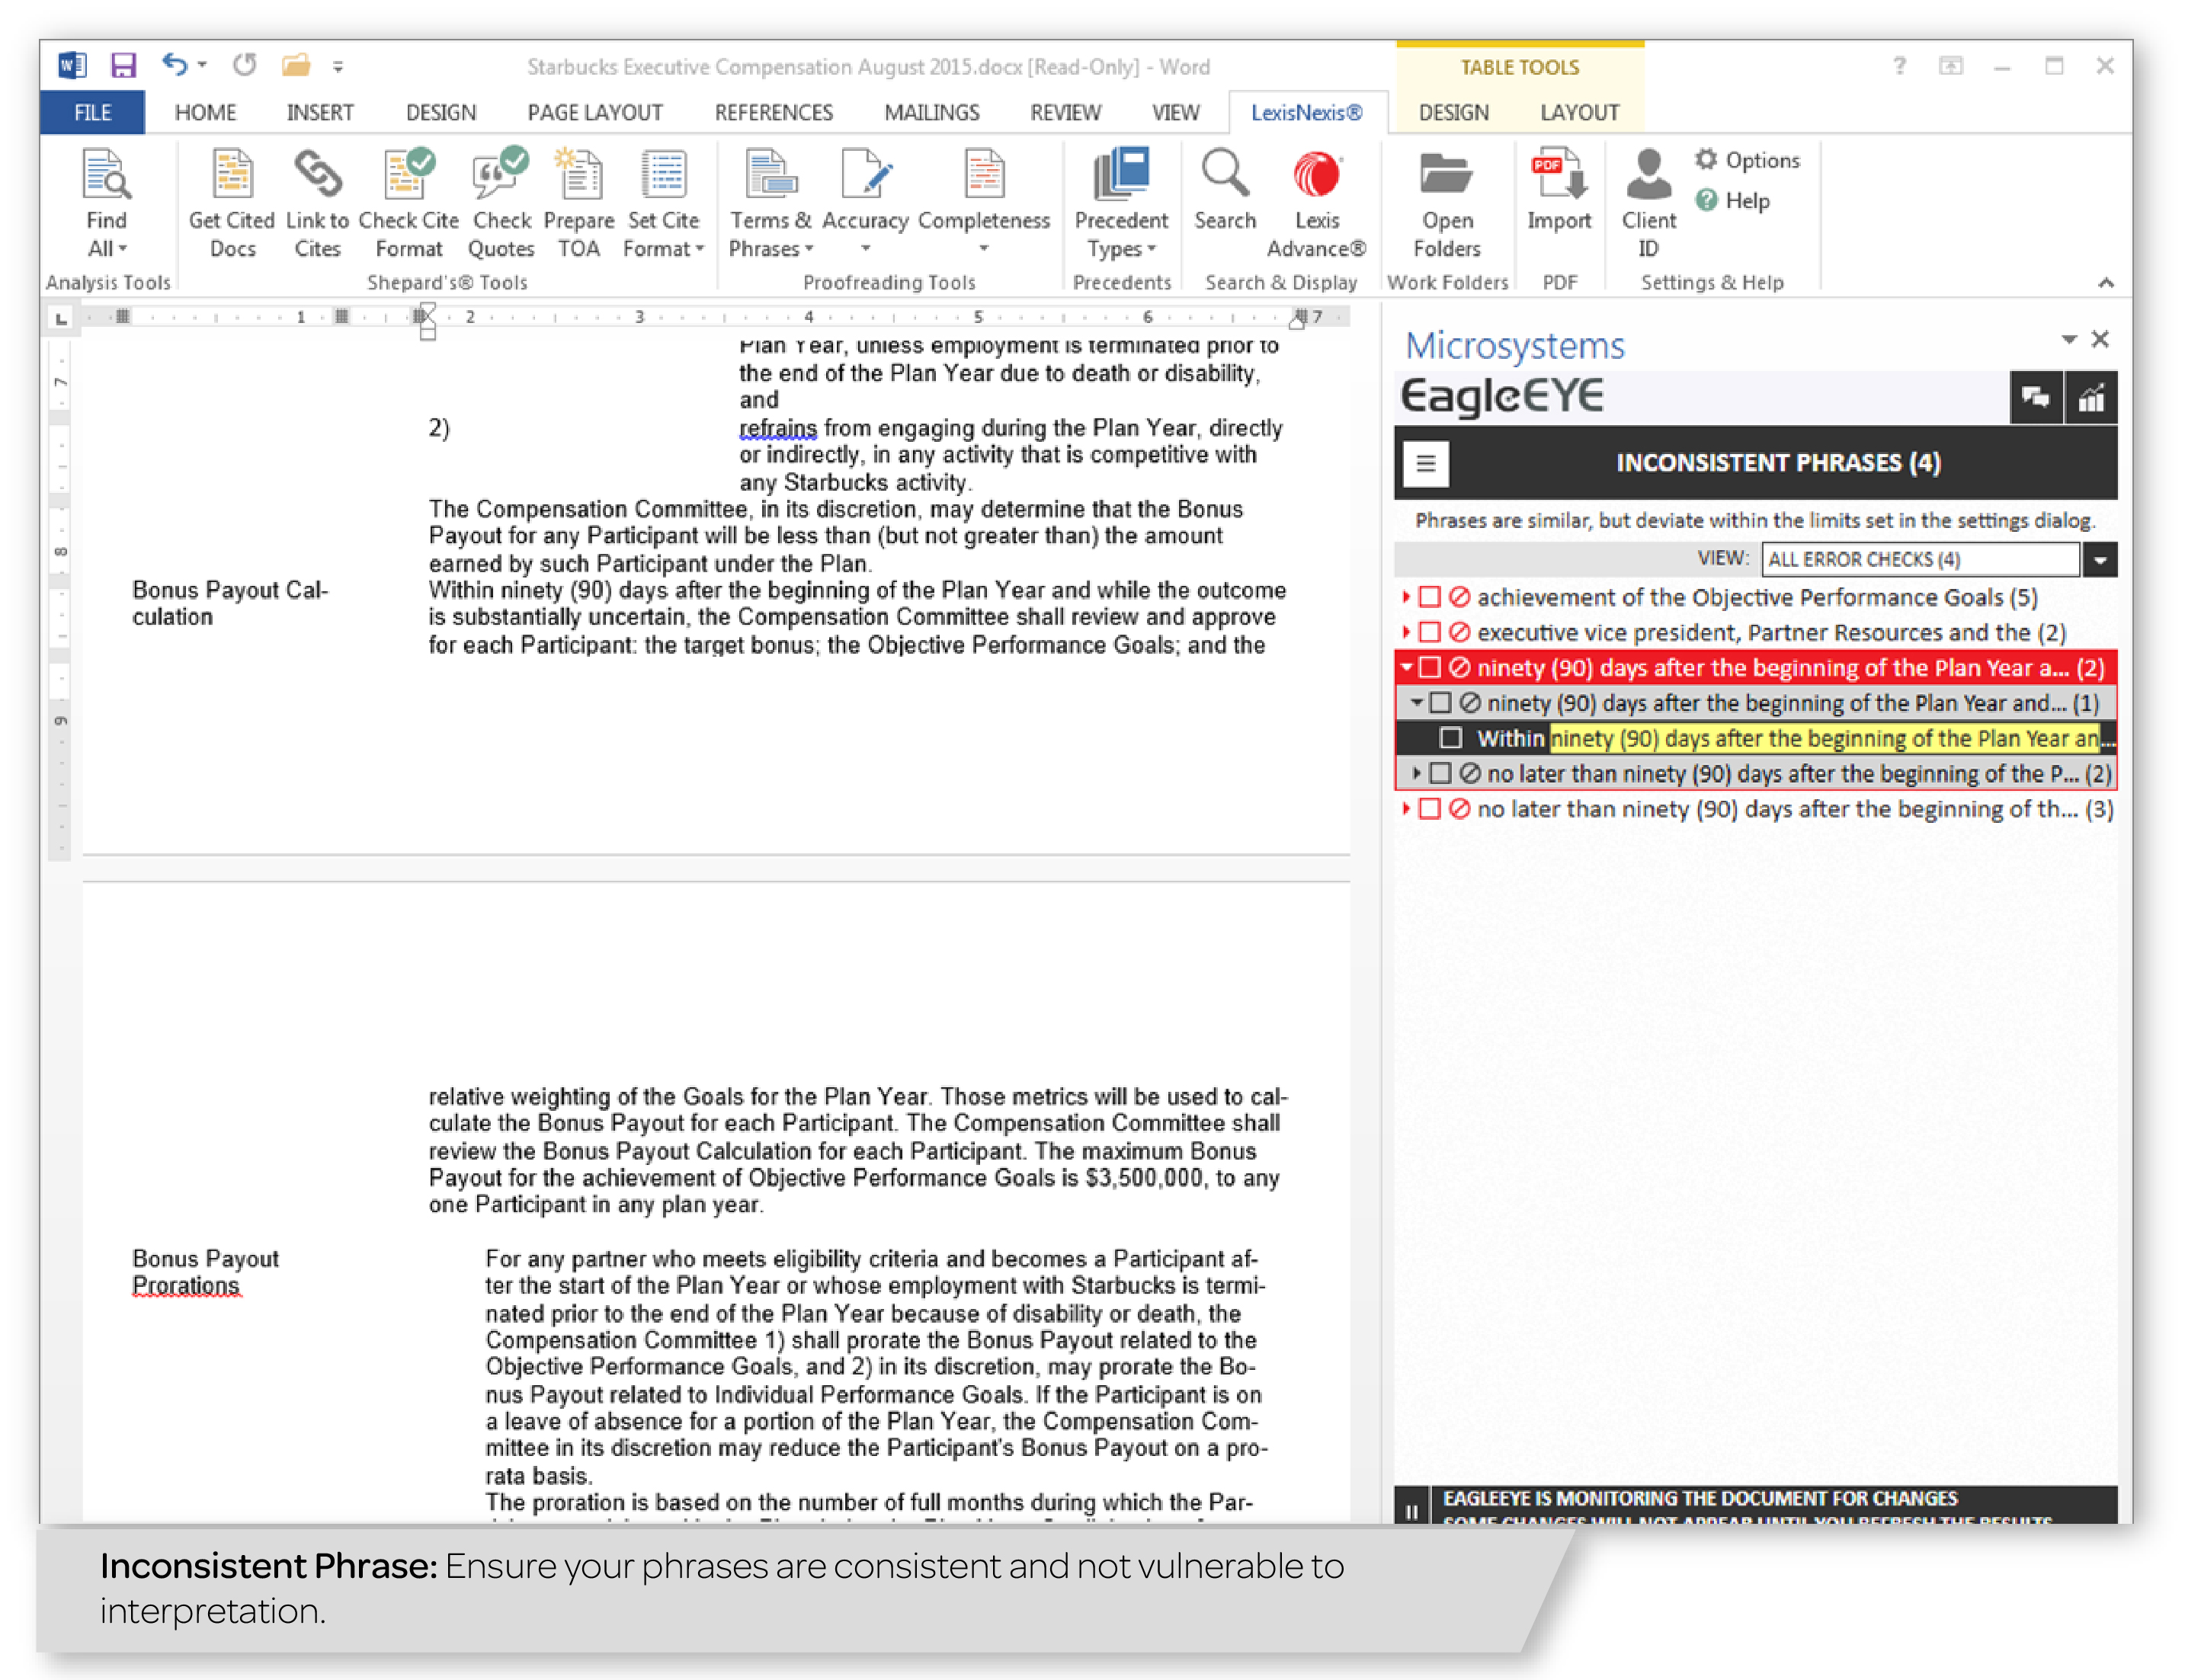The height and width of the screenshot is (1680, 2185).
Task: Open EagleEye hamburger menu
Action: tap(1425, 463)
